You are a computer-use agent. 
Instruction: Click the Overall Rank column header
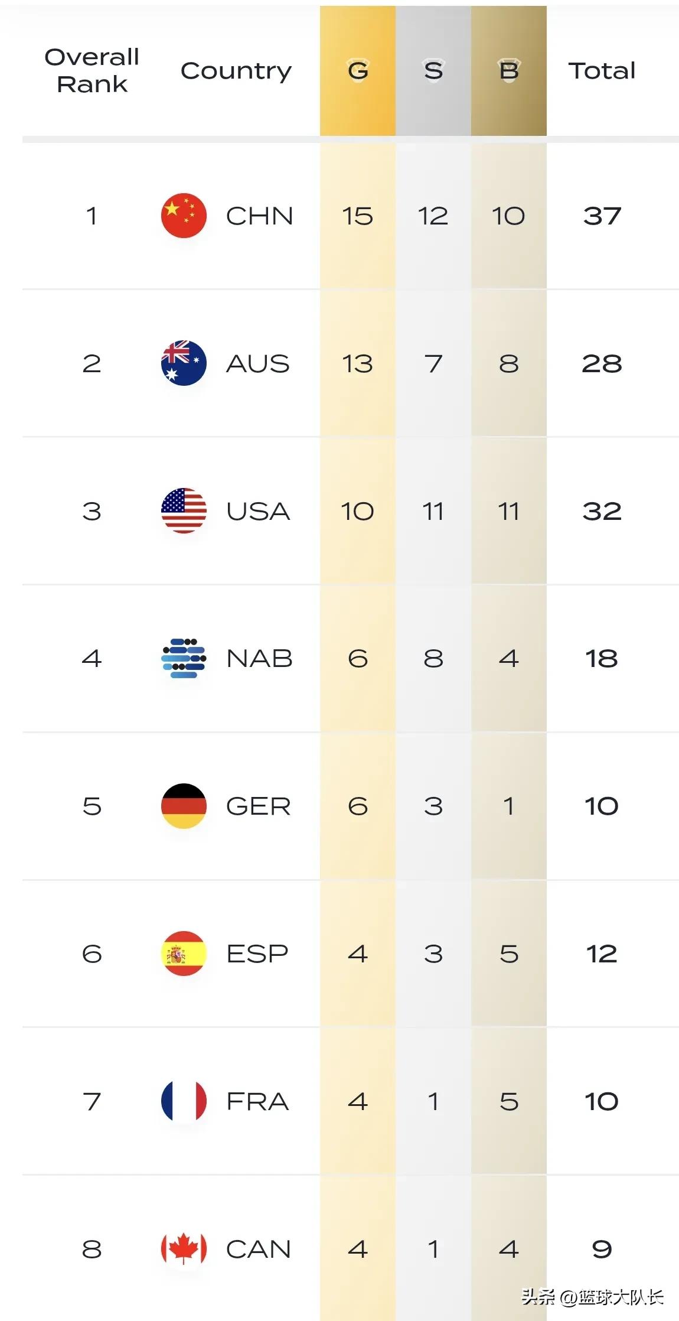point(92,71)
